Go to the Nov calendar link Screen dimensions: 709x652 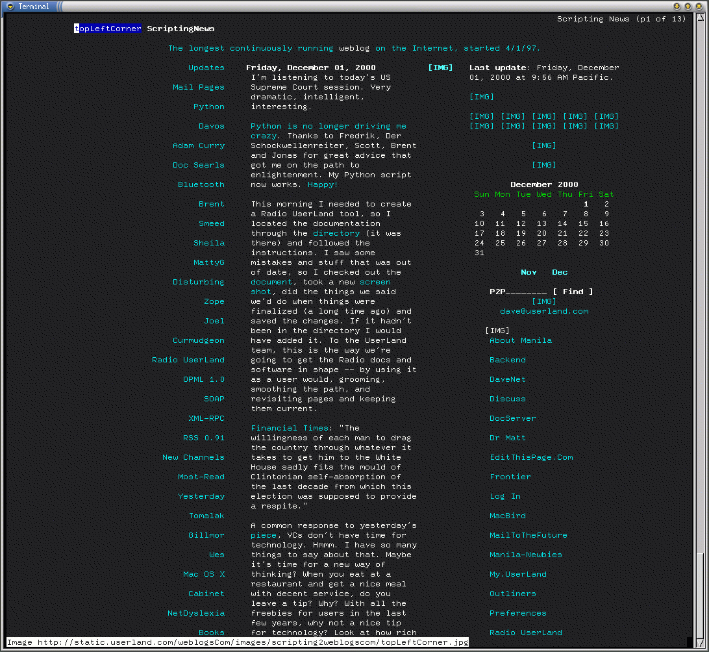coord(528,272)
